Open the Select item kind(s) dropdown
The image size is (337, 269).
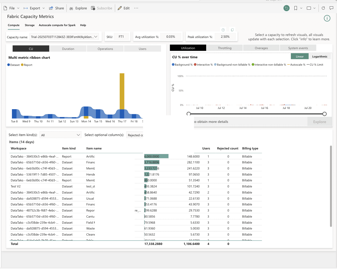click(60, 135)
